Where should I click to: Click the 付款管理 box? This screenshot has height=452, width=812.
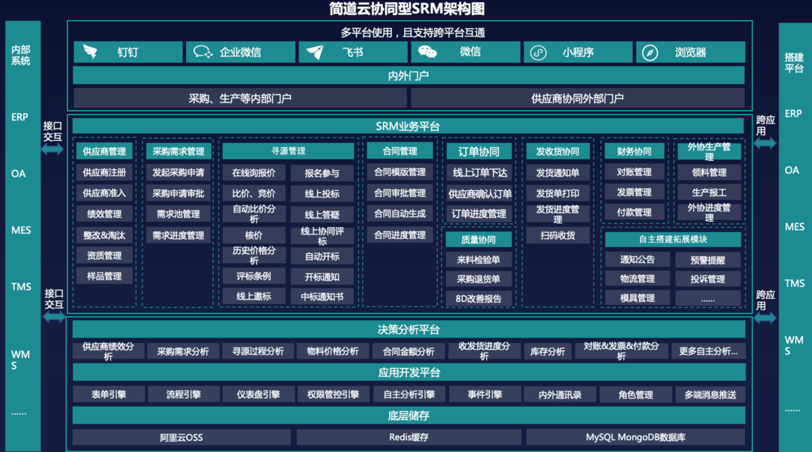click(x=634, y=212)
